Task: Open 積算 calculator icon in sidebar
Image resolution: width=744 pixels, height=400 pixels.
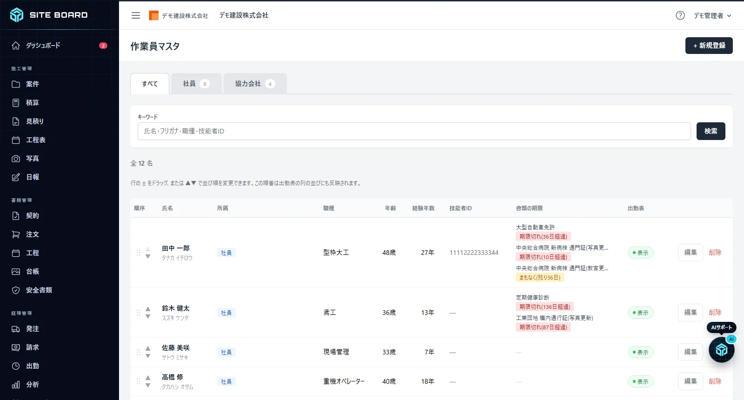Action: [16, 103]
